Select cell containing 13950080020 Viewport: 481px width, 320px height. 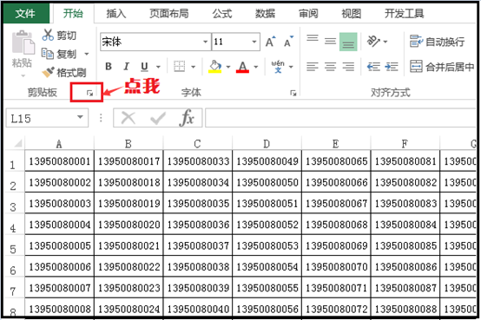tap(128, 225)
